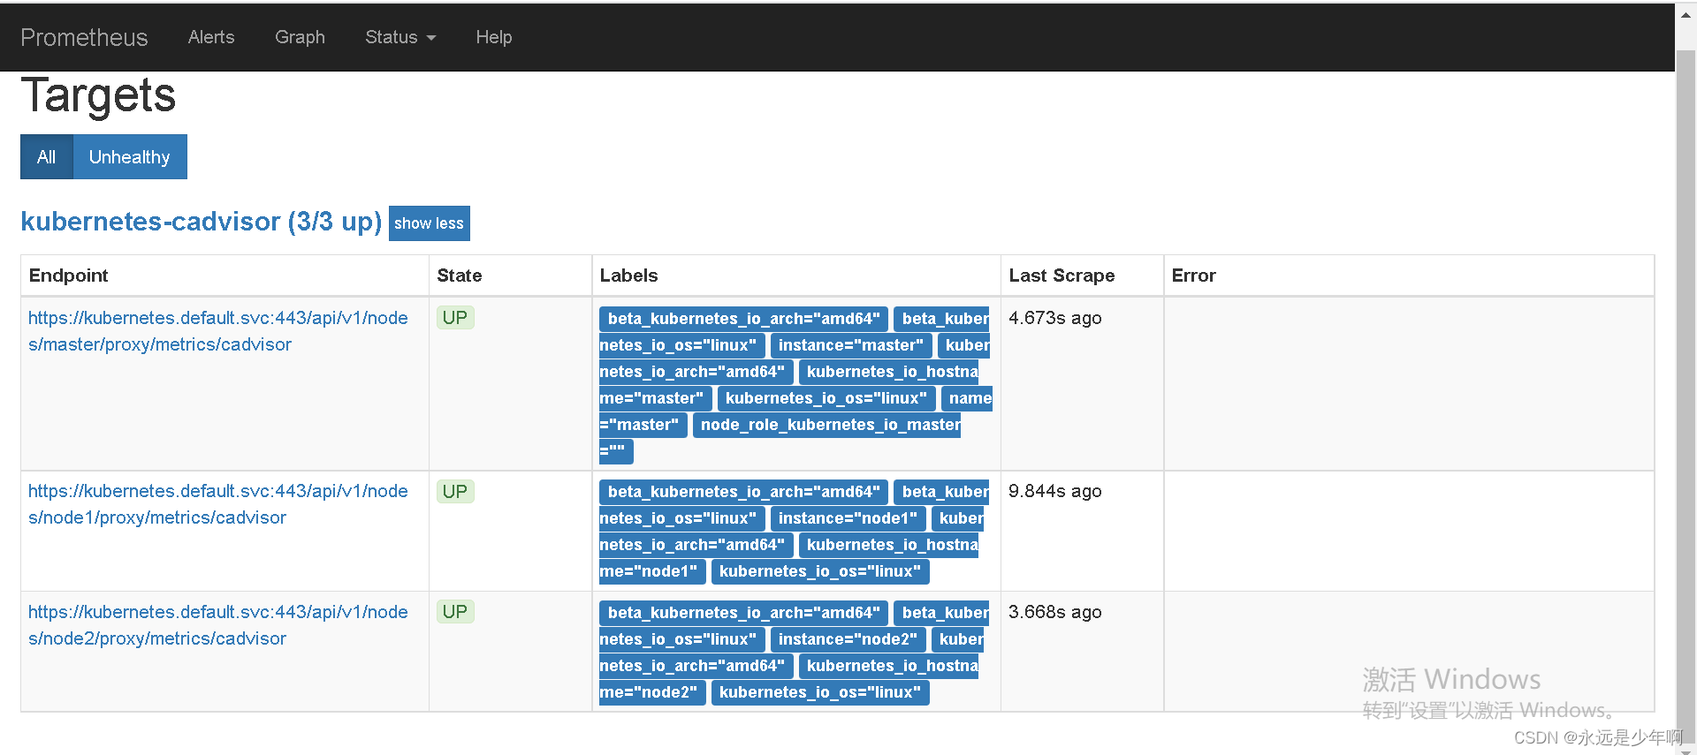Open the Prometheus home brand link

84,37
